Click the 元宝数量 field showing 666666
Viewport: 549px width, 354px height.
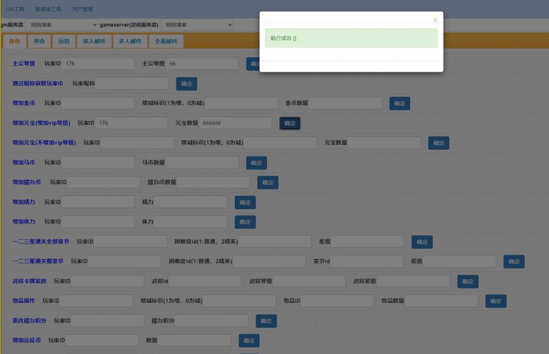[x=235, y=123]
